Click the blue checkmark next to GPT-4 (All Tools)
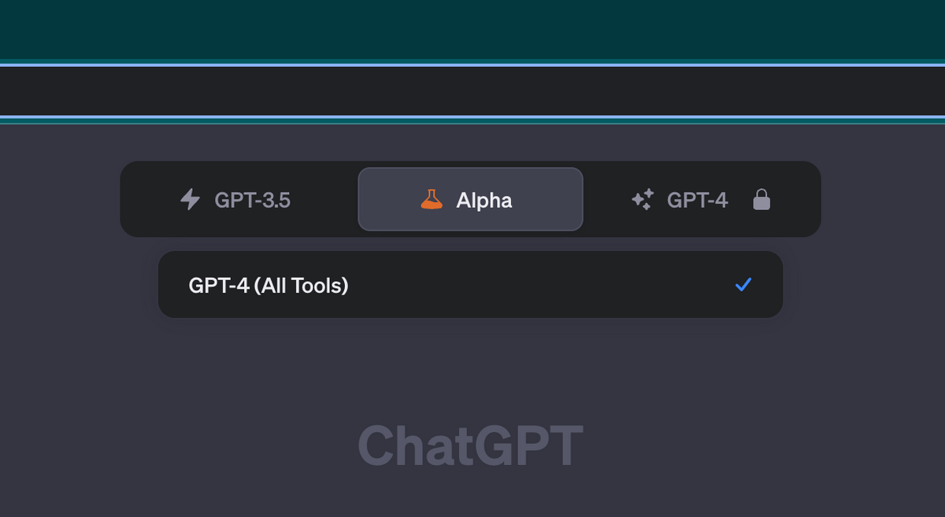Viewport: 945px width, 517px height. click(743, 285)
